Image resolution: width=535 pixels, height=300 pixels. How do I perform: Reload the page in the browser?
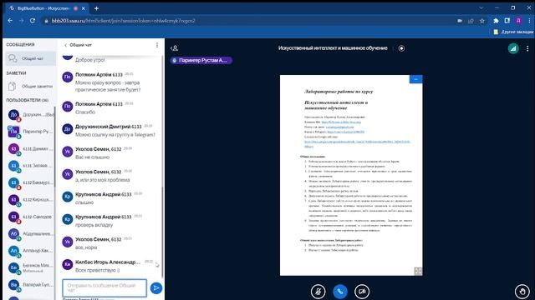(x=33, y=21)
